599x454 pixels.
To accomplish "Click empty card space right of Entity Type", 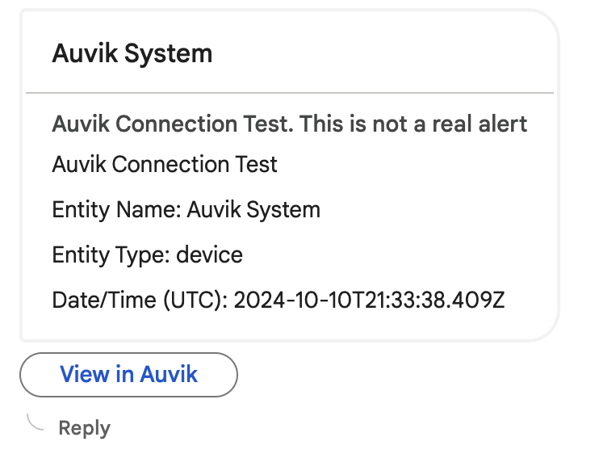I will point(397,255).
